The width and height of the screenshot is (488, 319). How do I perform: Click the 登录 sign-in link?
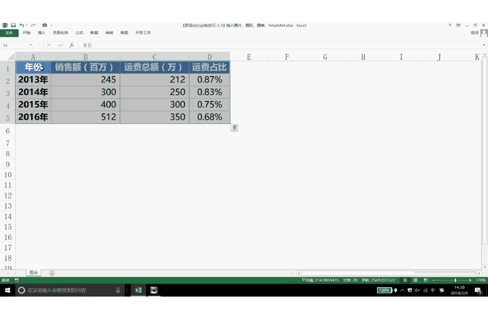475,33
